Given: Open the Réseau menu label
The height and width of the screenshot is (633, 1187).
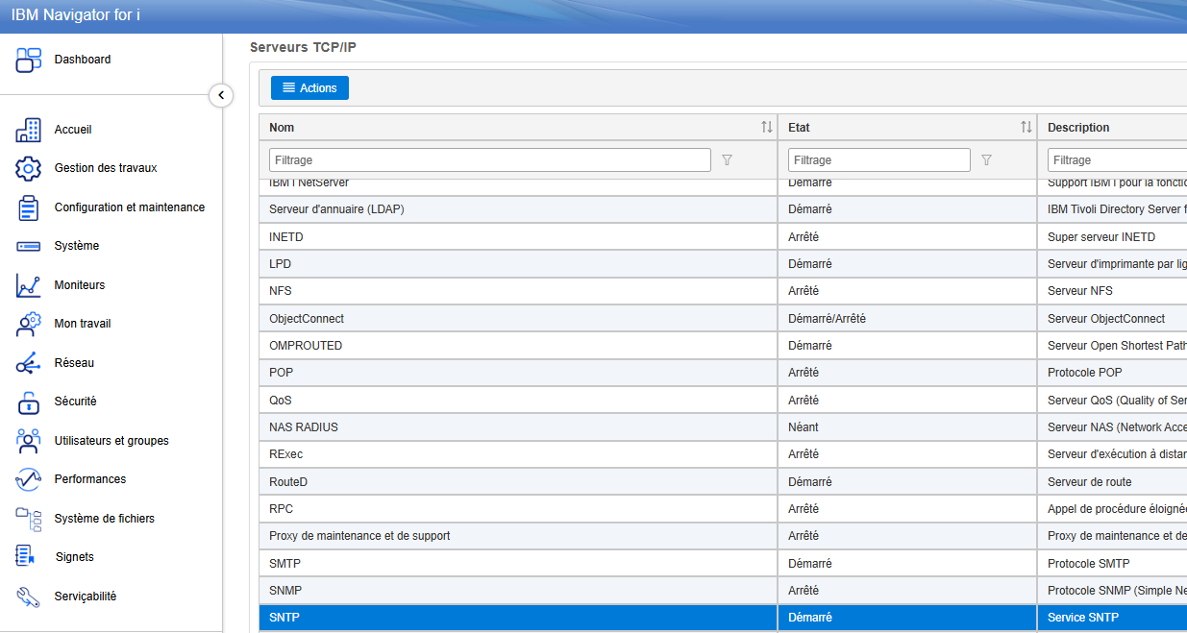Looking at the screenshot, I should click(x=74, y=363).
